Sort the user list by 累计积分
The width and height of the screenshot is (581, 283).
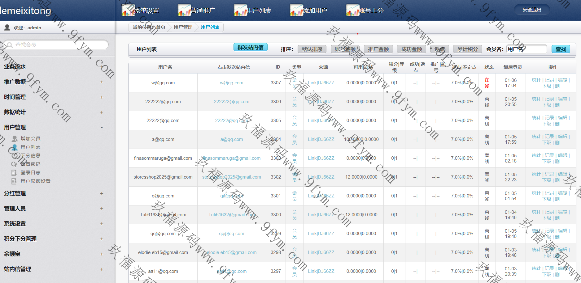467,49
